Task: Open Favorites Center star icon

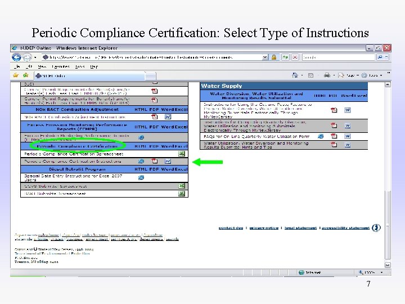Action: coord(16,75)
